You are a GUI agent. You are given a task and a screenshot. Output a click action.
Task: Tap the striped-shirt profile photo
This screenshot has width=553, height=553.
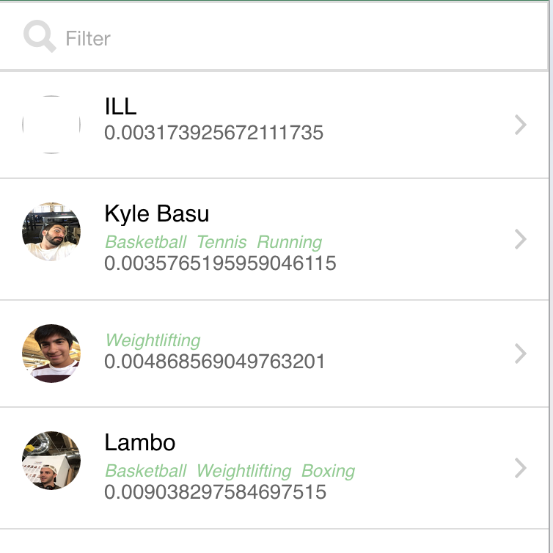point(51,354)
